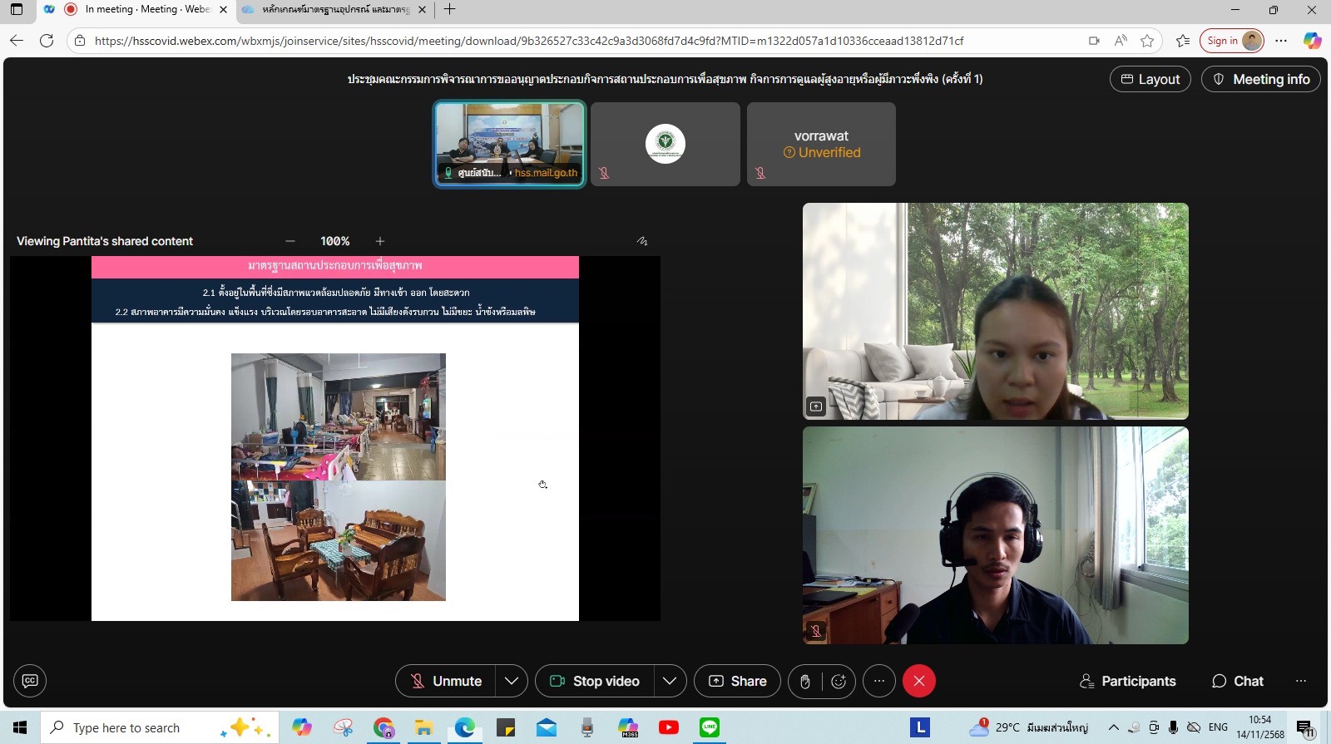Viewport: 1331px width, 744px height.
Task: Zoom out shared content with minus
Action: point(290,241)
